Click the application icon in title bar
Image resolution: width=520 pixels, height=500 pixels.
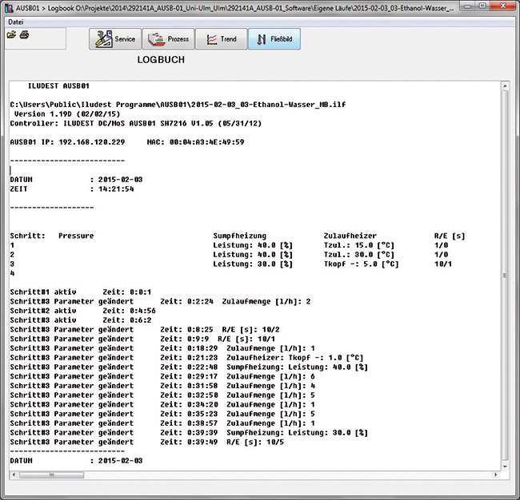tap(9, 8)
